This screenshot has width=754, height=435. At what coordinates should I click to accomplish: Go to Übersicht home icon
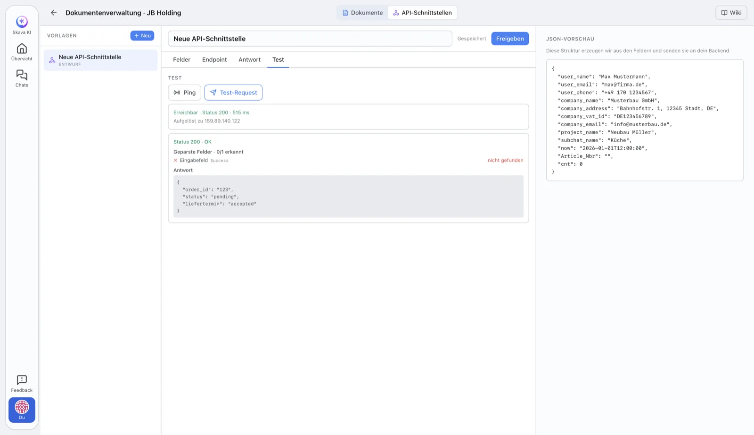coord(22,48)
